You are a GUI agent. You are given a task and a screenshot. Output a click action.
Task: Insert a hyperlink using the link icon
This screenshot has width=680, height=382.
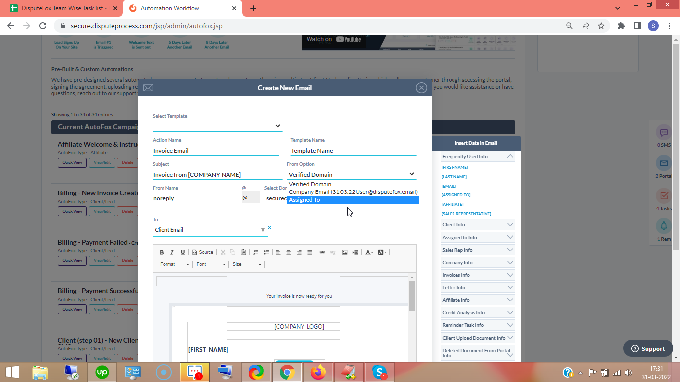322,252
